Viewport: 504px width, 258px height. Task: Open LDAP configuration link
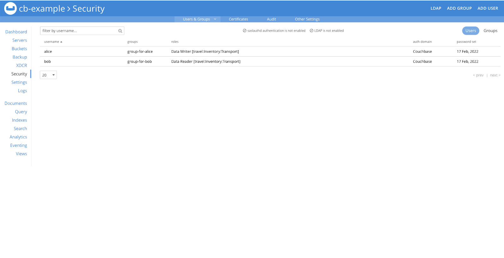435,9
